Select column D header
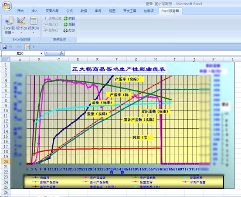 (x=78, y=60)
